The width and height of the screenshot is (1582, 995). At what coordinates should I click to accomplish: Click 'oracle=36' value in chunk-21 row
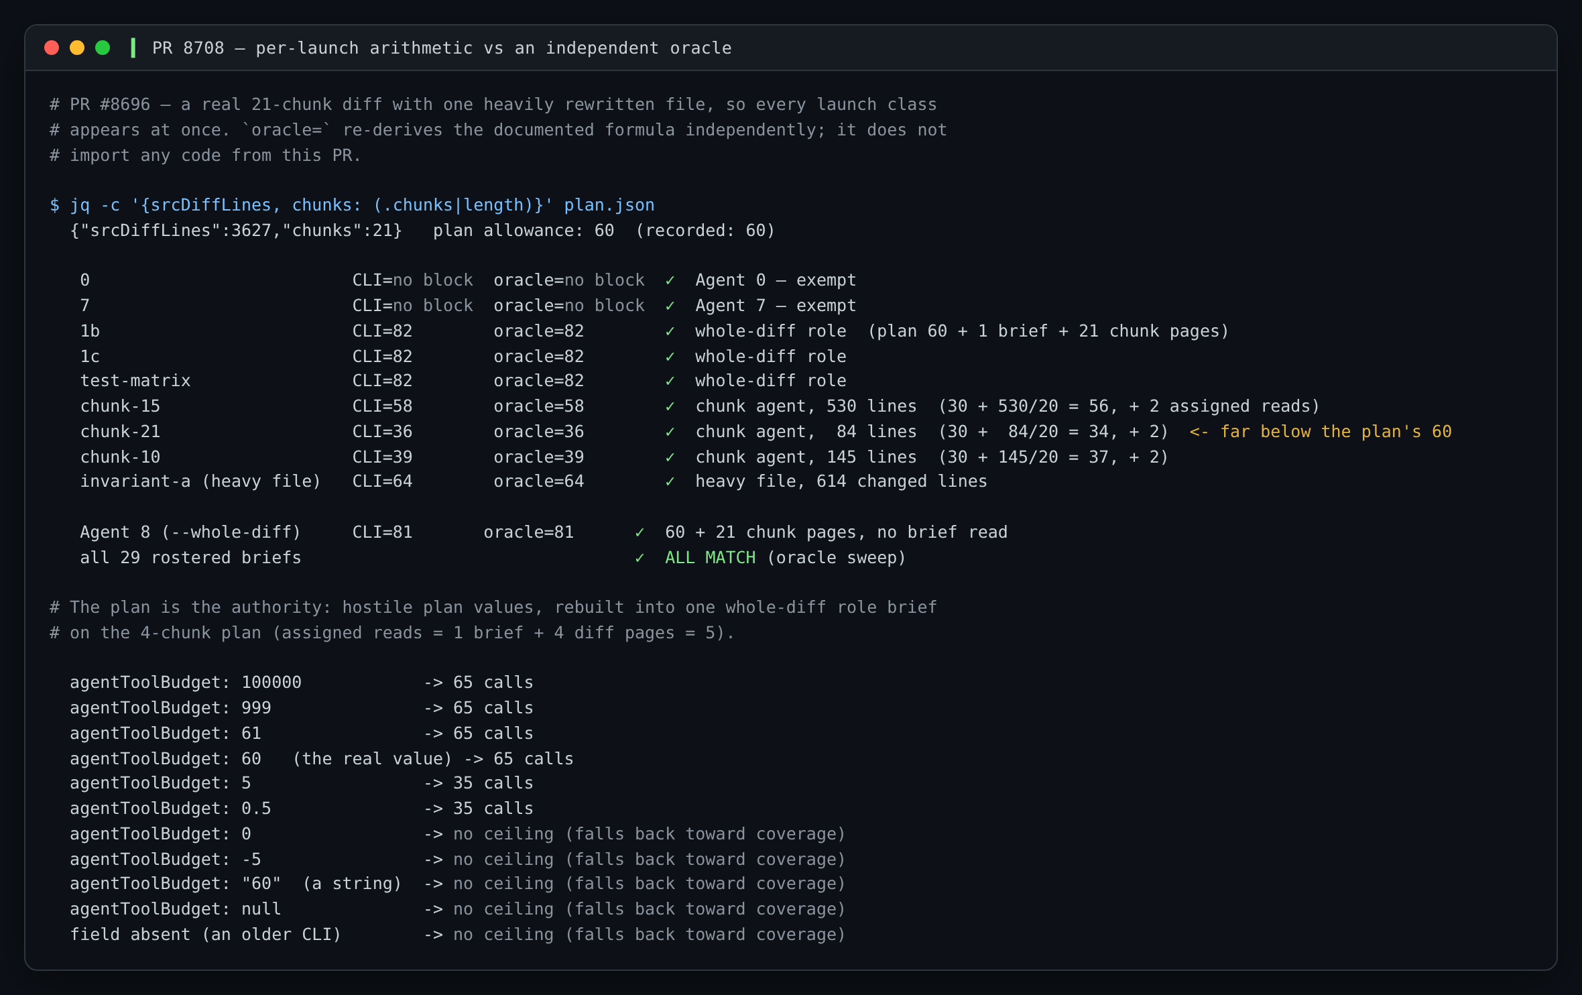(x=538, y=432)
